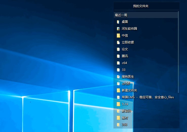Open the 桌面 entry
This screenshot has height=132, width=187.
125,22
